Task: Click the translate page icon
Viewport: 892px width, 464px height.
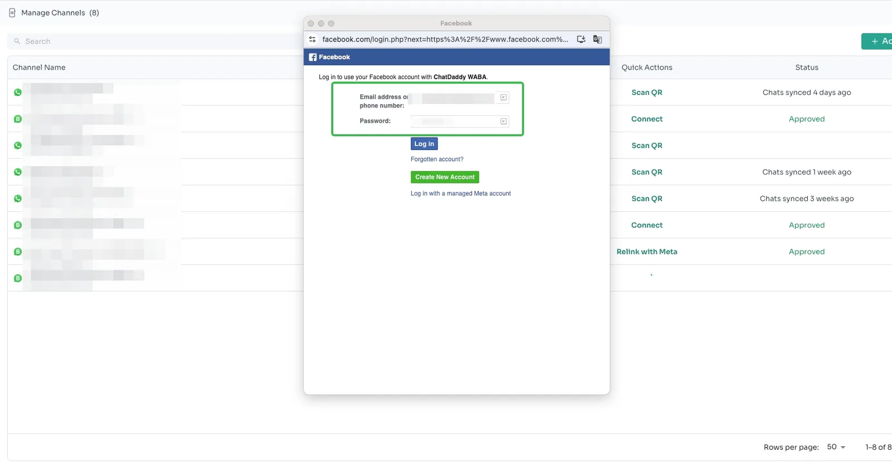Action: point(597,40)
